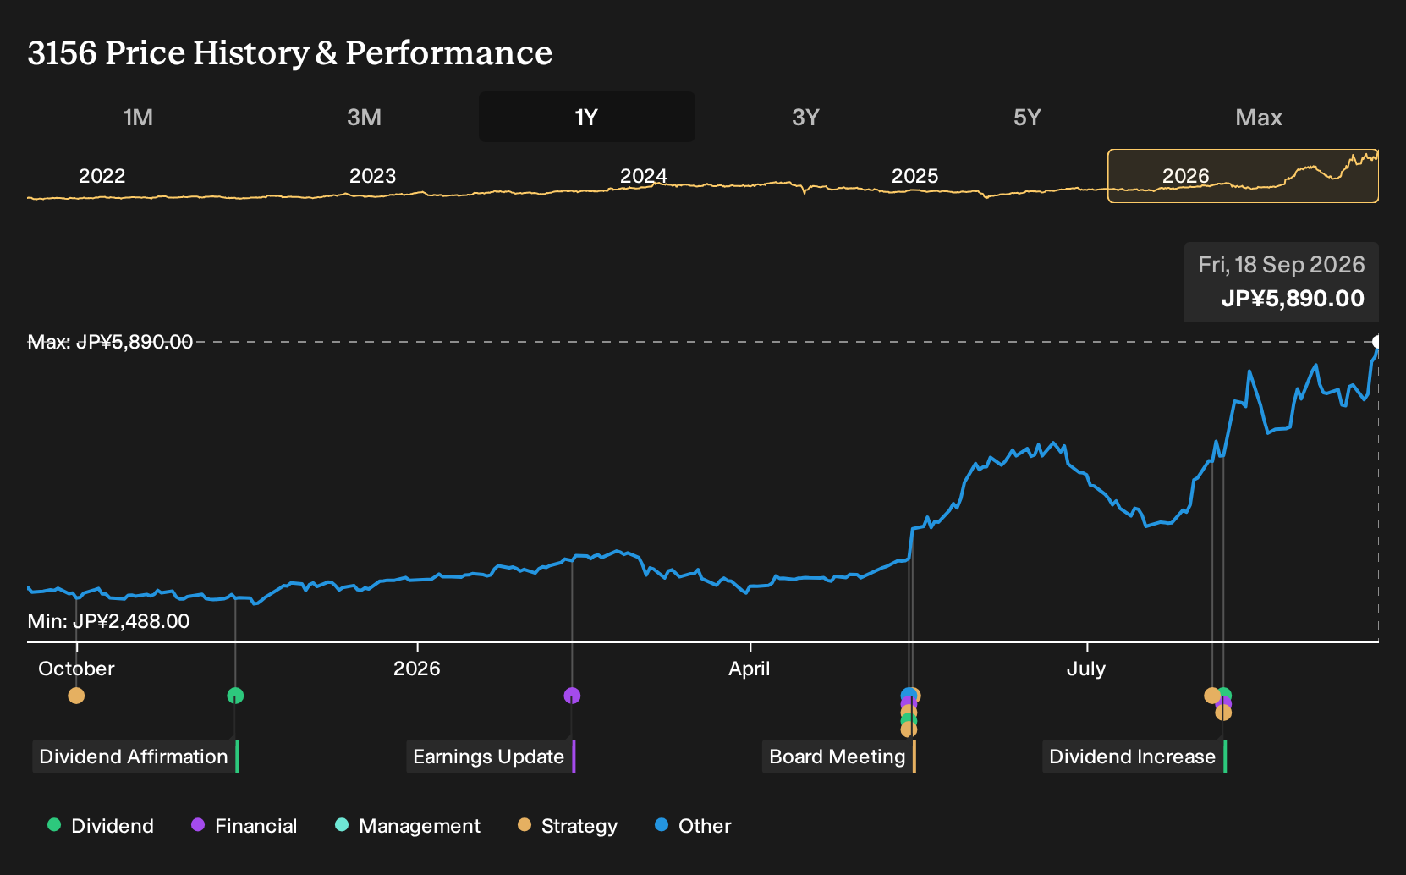Click the white endpoint marker on price line
1406x875 pixels.
point(1378,342)
